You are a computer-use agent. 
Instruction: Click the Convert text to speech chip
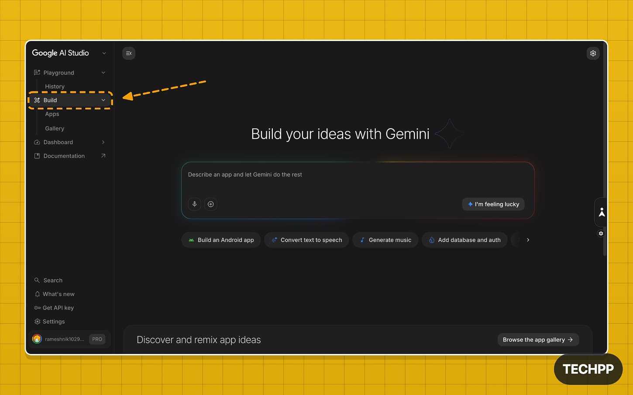[306, 240]
